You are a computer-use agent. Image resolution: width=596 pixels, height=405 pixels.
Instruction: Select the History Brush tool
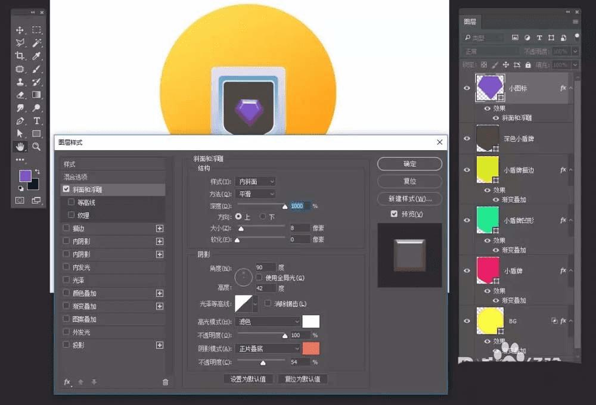pos(36,82)
